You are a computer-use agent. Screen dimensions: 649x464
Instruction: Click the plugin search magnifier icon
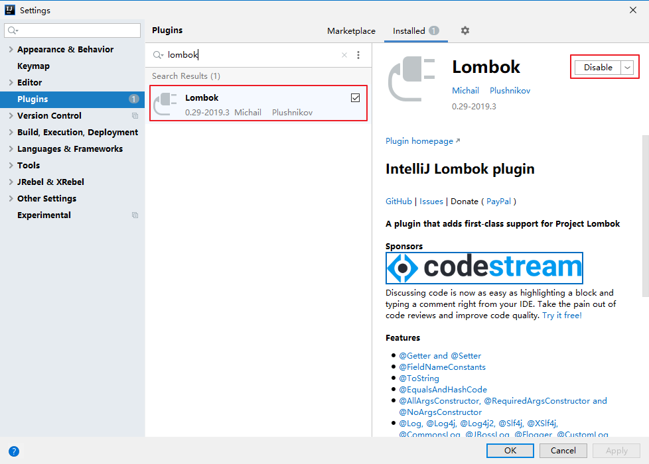[158, 55]
